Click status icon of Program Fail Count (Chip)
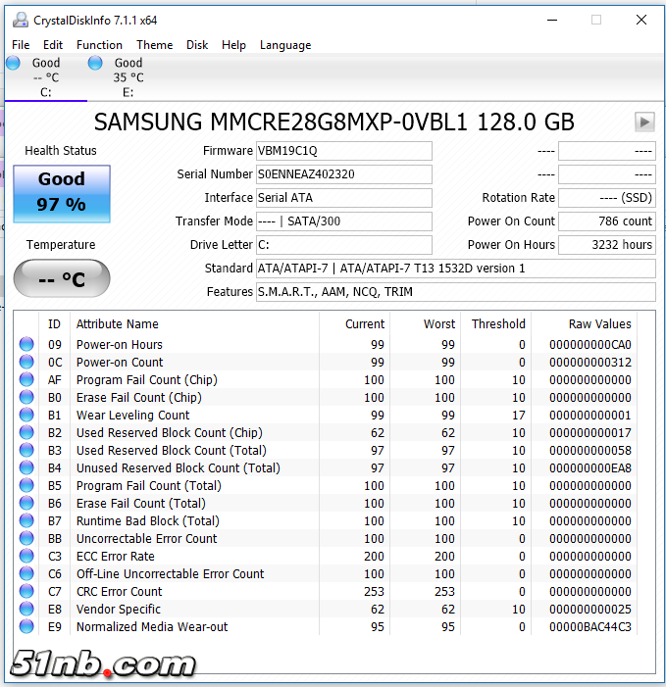Image resolution: width=666 pixels, height=687 pixels. click(26, 379)
